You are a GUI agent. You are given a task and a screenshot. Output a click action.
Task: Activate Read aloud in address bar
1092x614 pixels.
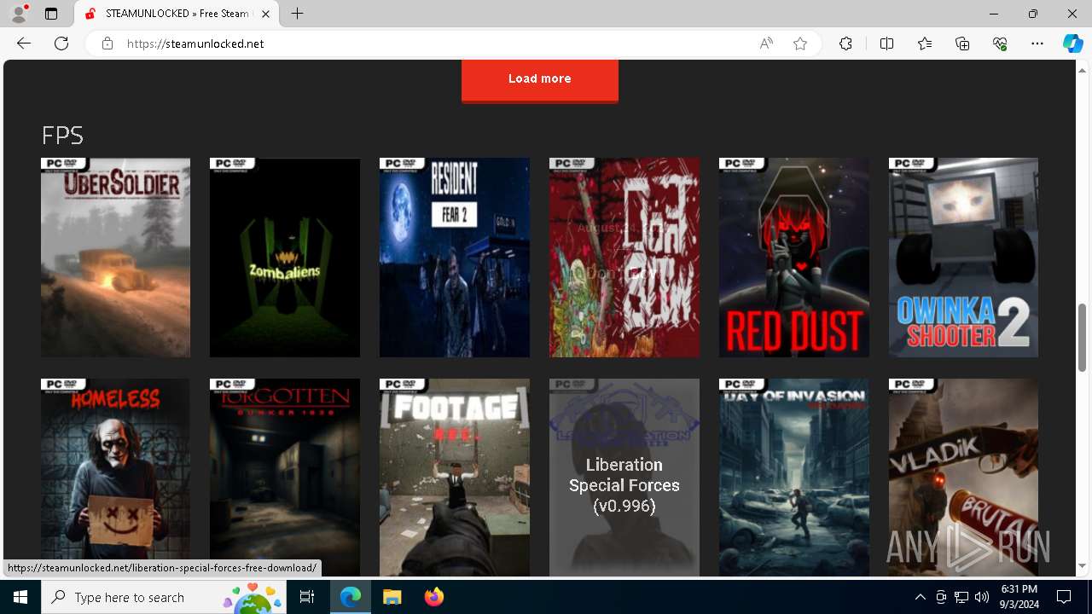(x=766, y=43)
